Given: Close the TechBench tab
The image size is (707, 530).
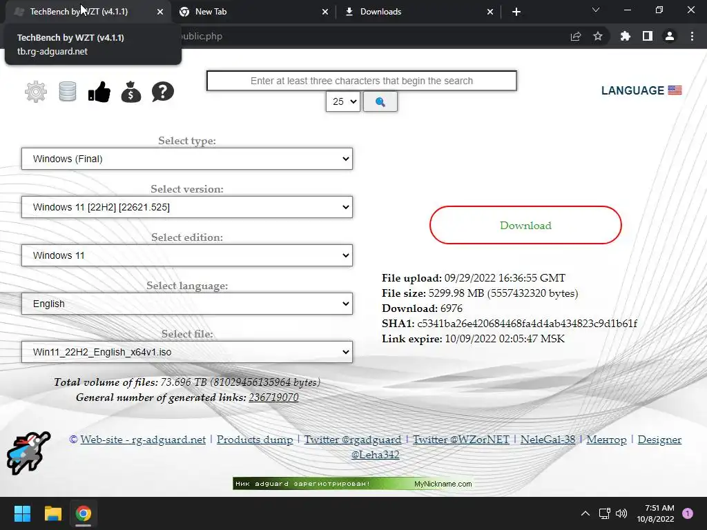Looking at the screenshot, I should [x=160, y=12].
